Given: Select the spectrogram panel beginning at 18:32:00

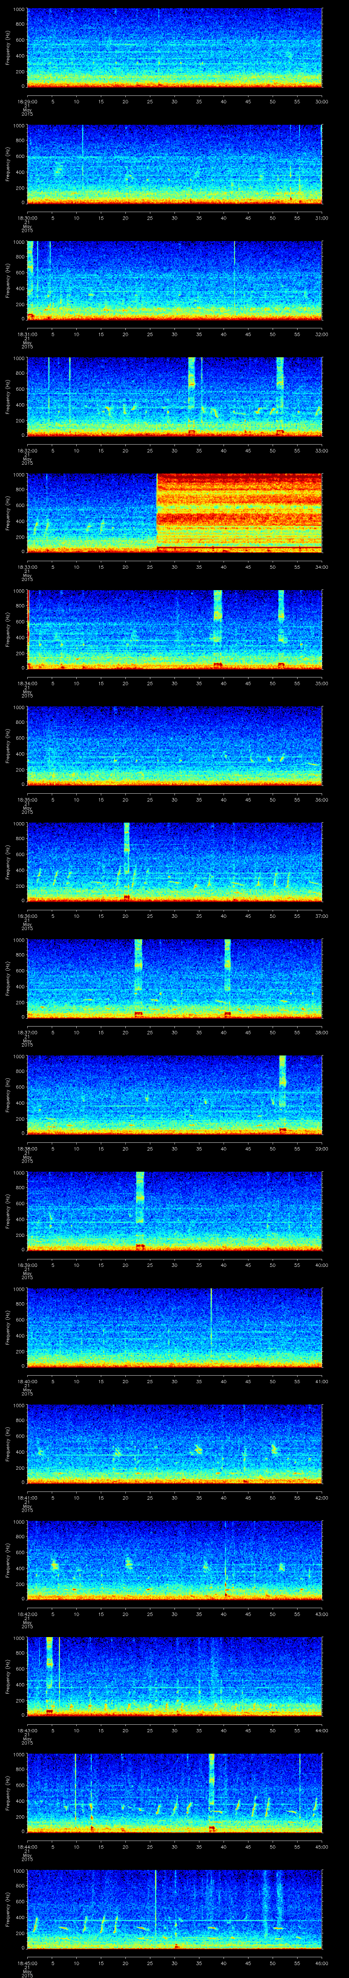Looking at the screenshot, I should [x=175, y=397].
